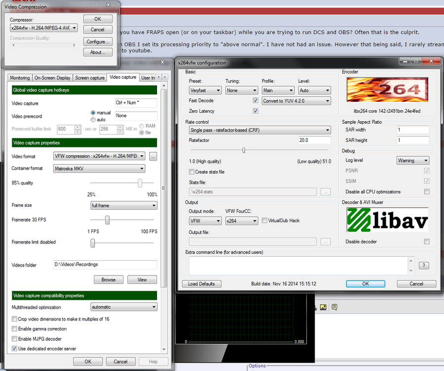Switch to On-Screen Display tab
The image size is (444, 371).
(x=52, y=78)
